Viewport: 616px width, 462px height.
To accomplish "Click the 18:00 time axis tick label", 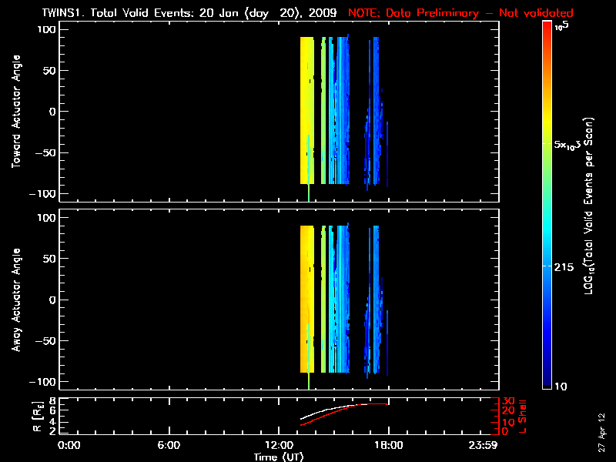I will pyautogui.click(x=387, y=445).
